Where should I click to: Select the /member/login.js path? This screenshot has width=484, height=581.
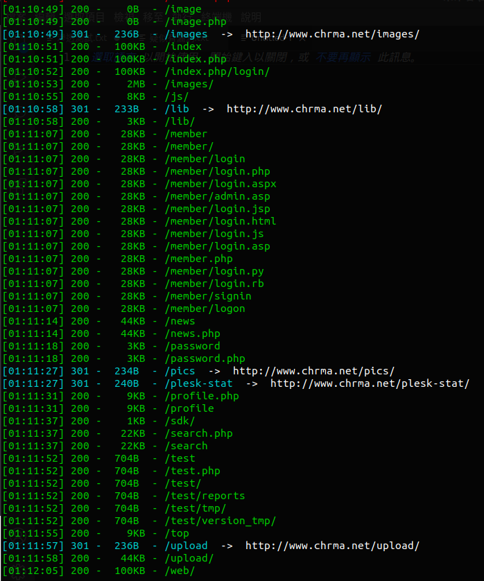pos(214,234)
